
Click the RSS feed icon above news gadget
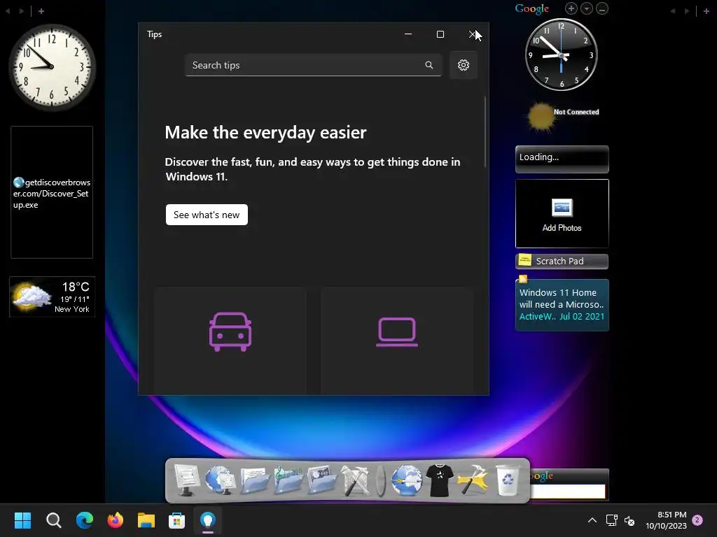(x=523, y=279)
